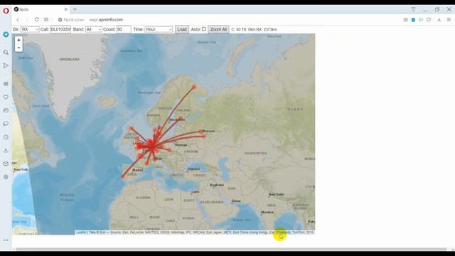Screen dimensions: 455x256
Task: Open Downloads icon in sidebar
Action: pos(6,150)
